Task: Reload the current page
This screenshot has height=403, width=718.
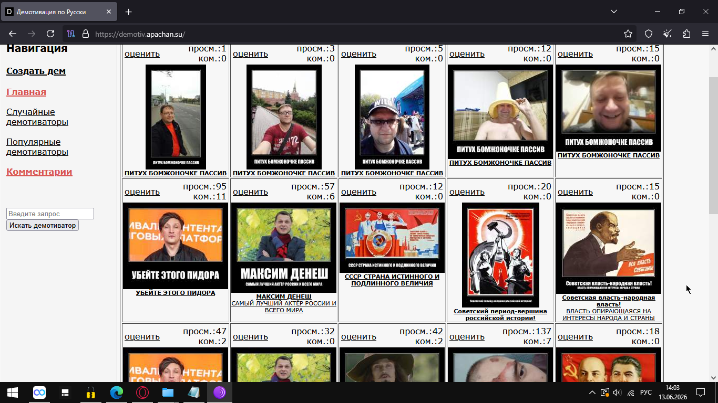Action: 50,34
